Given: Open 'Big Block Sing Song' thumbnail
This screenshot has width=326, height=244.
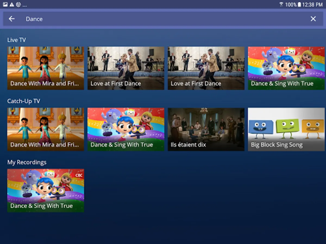Looking at the screenshot, I should pyautogui.click(x=286, y=129).
